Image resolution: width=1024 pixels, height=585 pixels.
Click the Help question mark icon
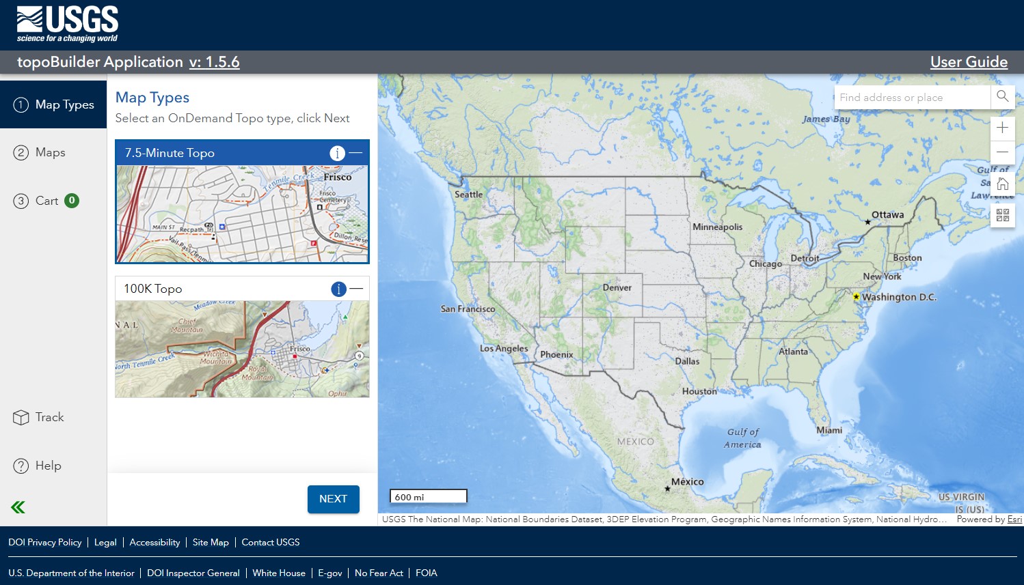tap(21, 466)
